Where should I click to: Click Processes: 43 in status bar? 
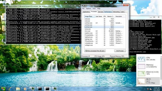tap(86, 56)
